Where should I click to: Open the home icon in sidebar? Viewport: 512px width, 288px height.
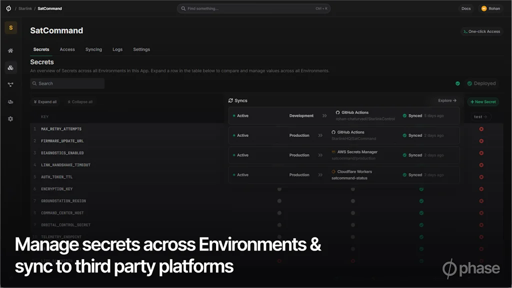click(10, 50)
